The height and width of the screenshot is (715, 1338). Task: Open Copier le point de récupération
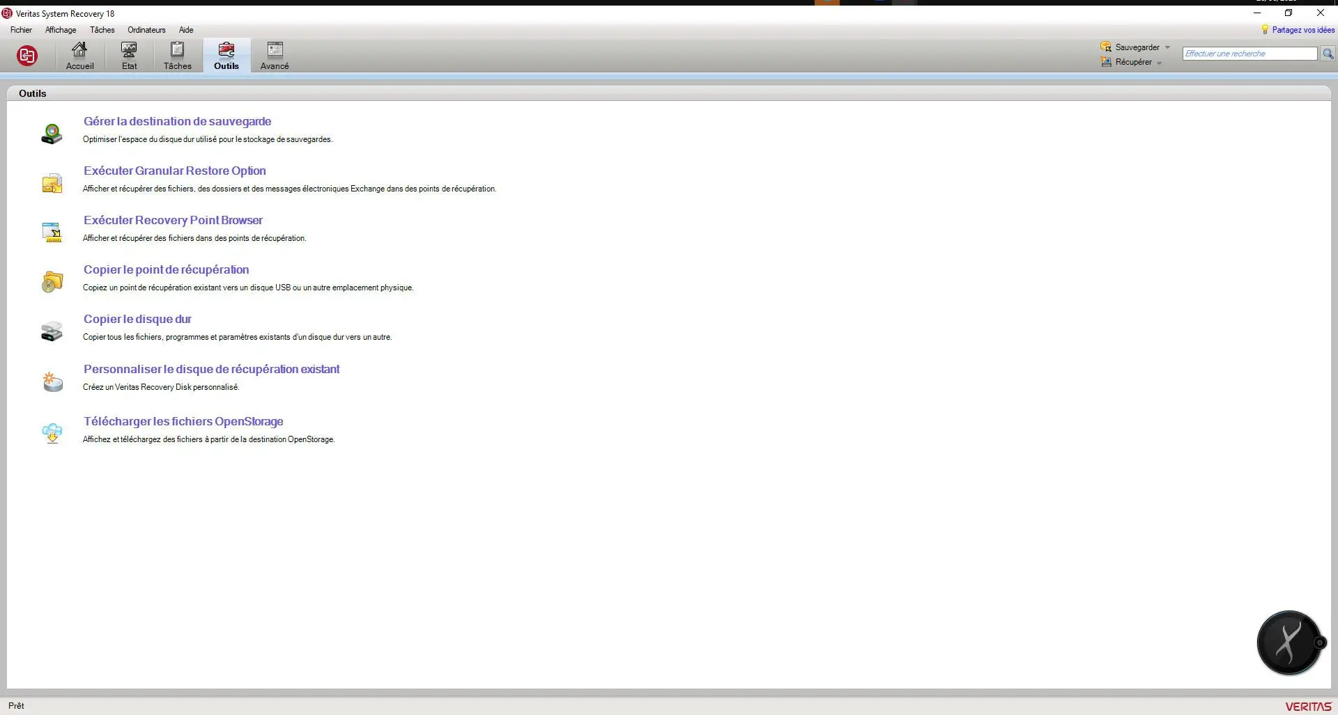click(166, 269)
